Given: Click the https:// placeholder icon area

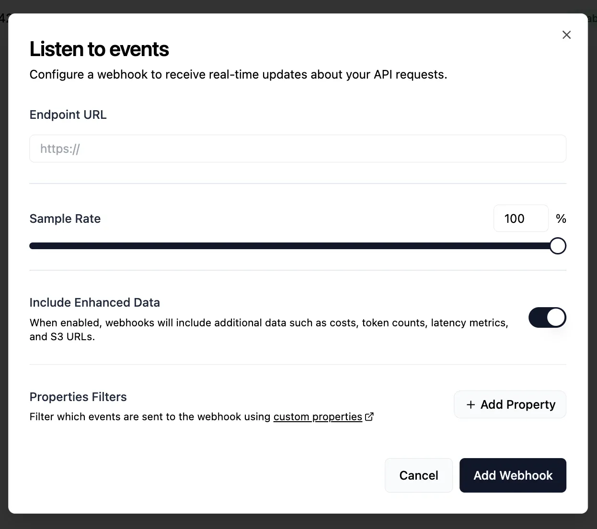Looking at the screenshot, I should (x=59, y=149).
